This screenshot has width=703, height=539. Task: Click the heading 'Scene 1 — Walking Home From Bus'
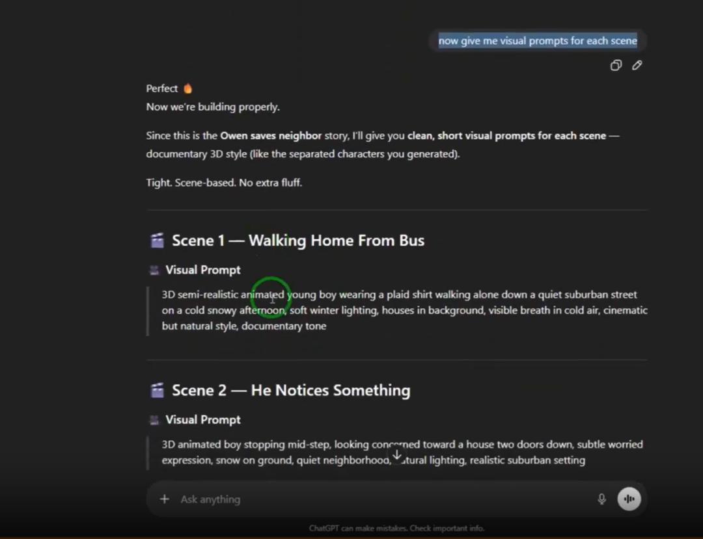coord(298,241)
